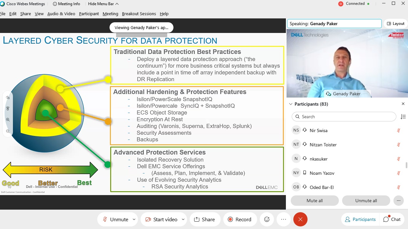Click Noam Yacov's phone audio icon
Image resolution: width=408 pixels, height=229 pixels.
pos(305,173)
